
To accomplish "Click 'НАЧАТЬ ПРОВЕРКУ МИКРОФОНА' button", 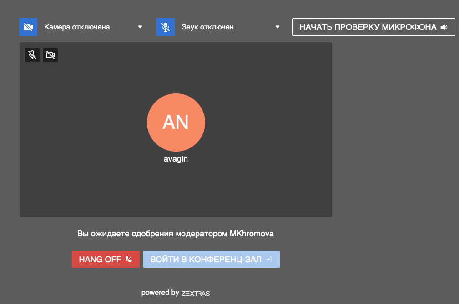I will tap(368, 27).
